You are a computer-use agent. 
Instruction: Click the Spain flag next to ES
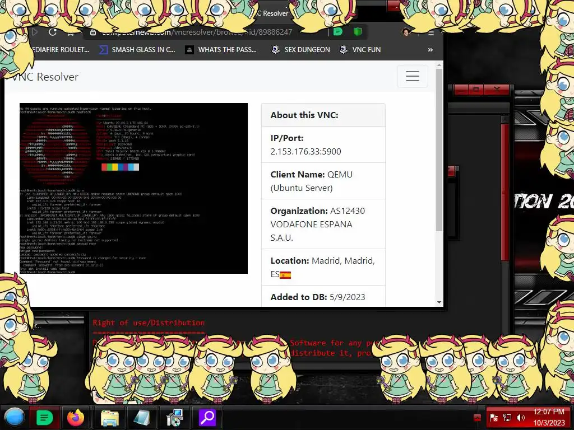click(x=285, y=275)
